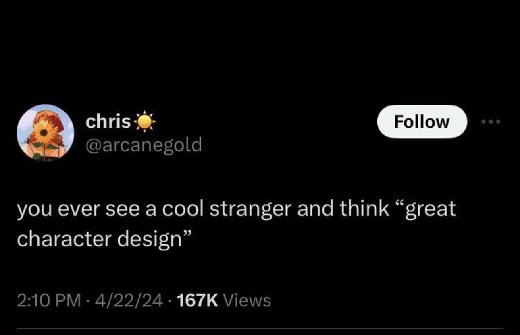Screen dimensions: 520x335
Task: Open the @arcanegold profile handle
Action: [x=144, y=145]
